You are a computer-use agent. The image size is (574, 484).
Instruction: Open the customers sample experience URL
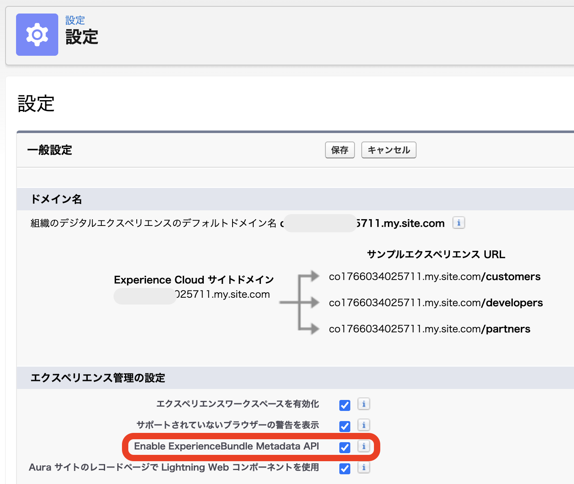(x=435, y=277)
